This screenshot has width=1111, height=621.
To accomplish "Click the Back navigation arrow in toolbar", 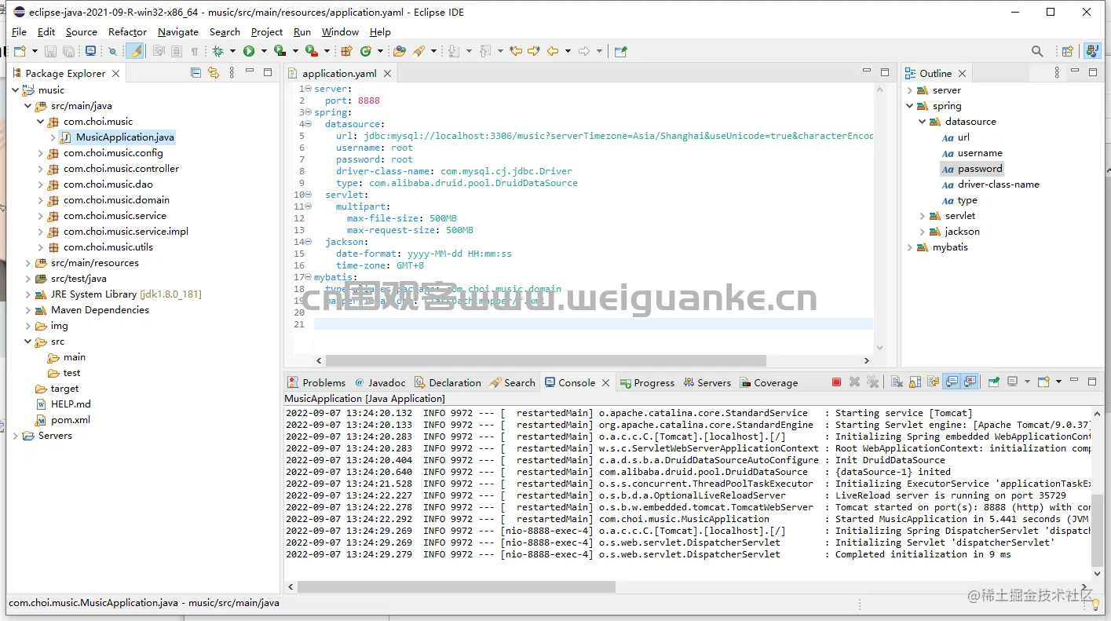I will point(553,51).
